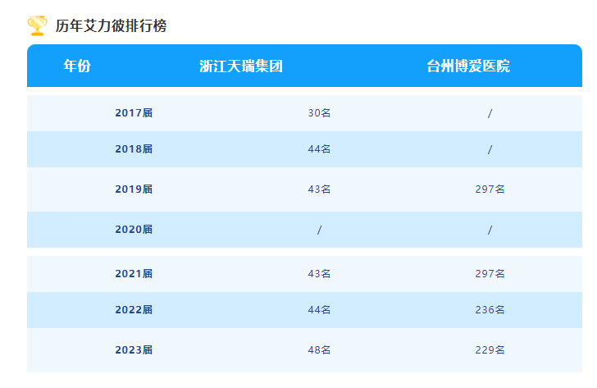
Task: Click 浙江天瑞集团 slash cell in 2020届 row
Action: point(320,230)
